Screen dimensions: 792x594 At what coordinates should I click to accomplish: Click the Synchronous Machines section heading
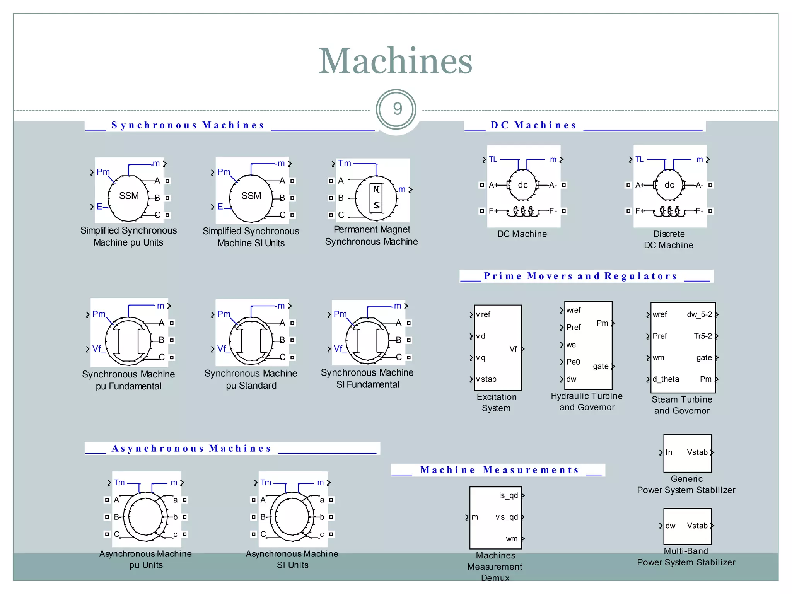tap(188, 125)
